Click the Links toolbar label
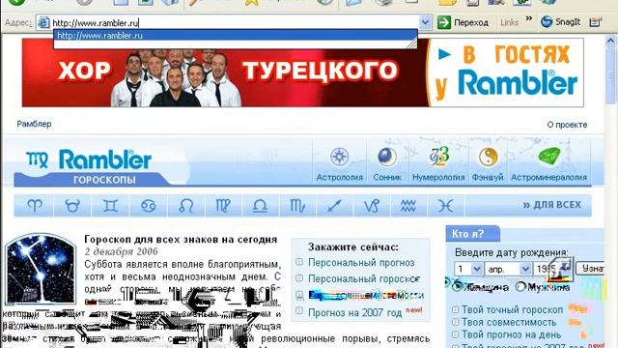The height and width of the screenshot is (348, 618). (x=509, y=23)
